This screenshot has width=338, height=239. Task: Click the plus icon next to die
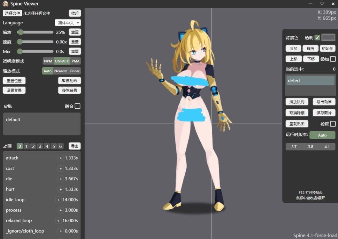tap(61, 179)
